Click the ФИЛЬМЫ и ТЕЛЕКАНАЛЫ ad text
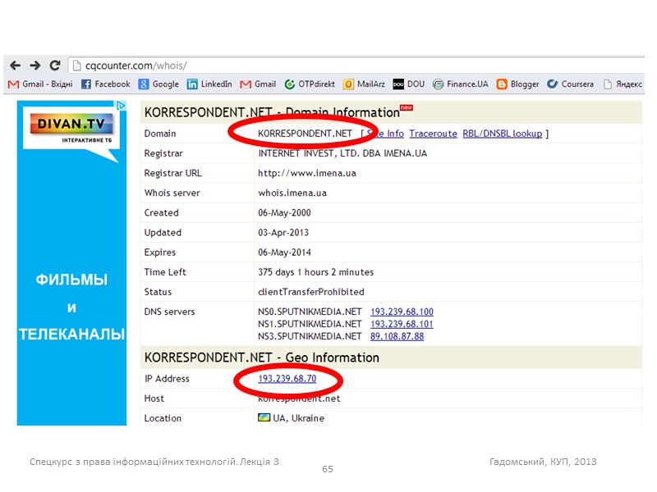Screen dimensions: 657x492 [x=71, y=307]
